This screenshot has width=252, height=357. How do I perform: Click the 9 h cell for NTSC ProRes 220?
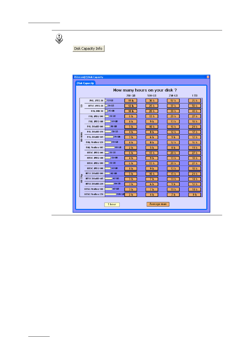[195, 195]
